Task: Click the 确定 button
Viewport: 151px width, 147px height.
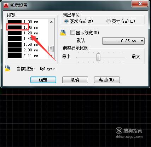Action: tap(43, 80)
